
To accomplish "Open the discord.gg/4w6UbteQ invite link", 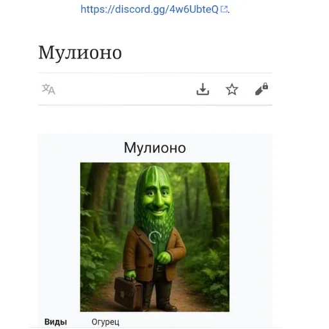I will tap(149, 10).
